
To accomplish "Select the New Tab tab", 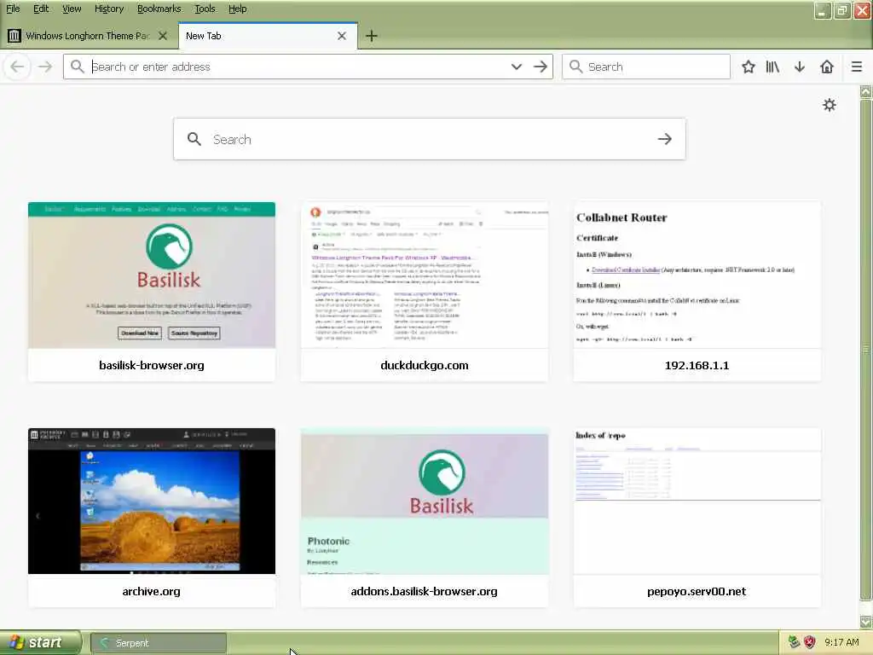I will pyautogui.click(x=268, y=36).
